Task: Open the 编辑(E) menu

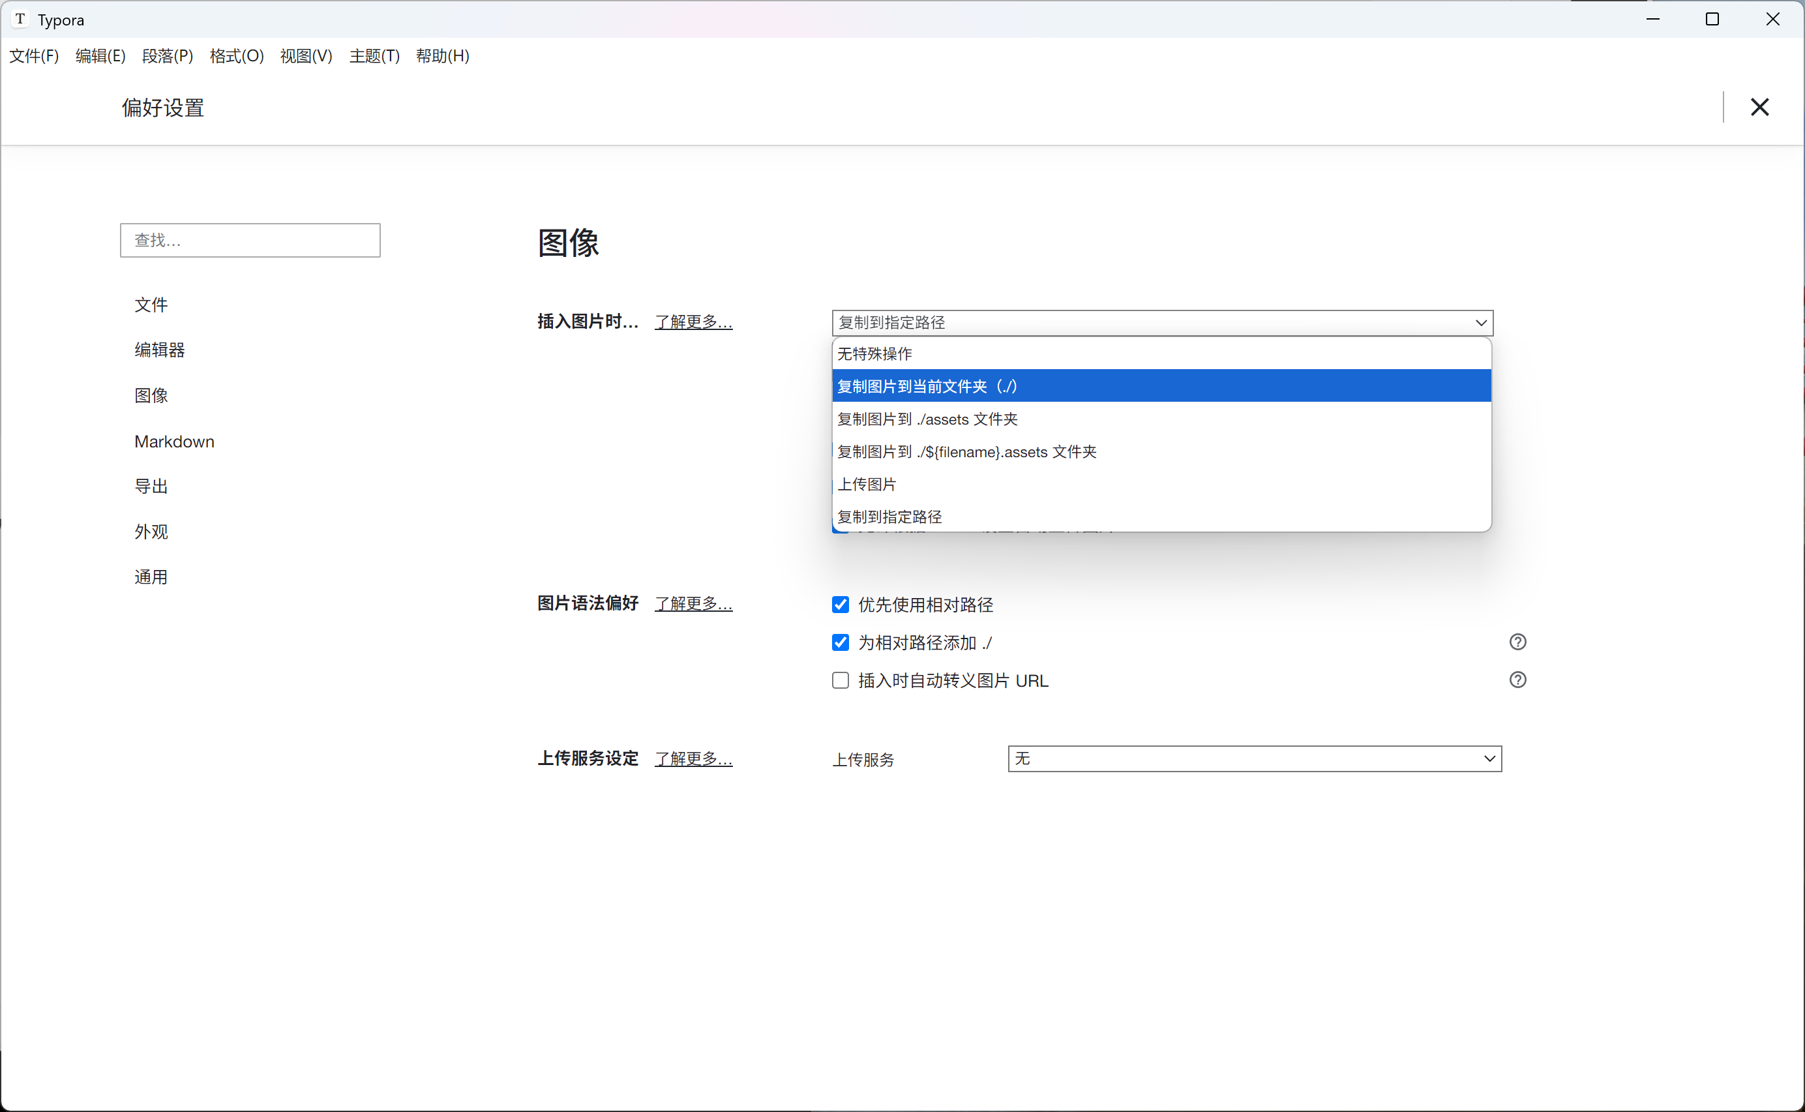Action: coord(100,56)
